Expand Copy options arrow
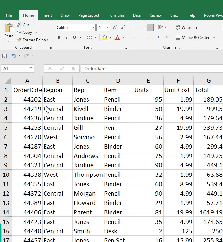This screenshot has height=242, width=223. pyautogui.click(x=36, y=32)
